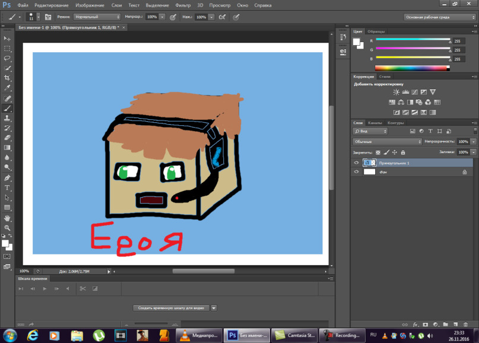The image size is (479, 343).
Task: Toggle the lock all layer button
Action: (x=403, y=152)
